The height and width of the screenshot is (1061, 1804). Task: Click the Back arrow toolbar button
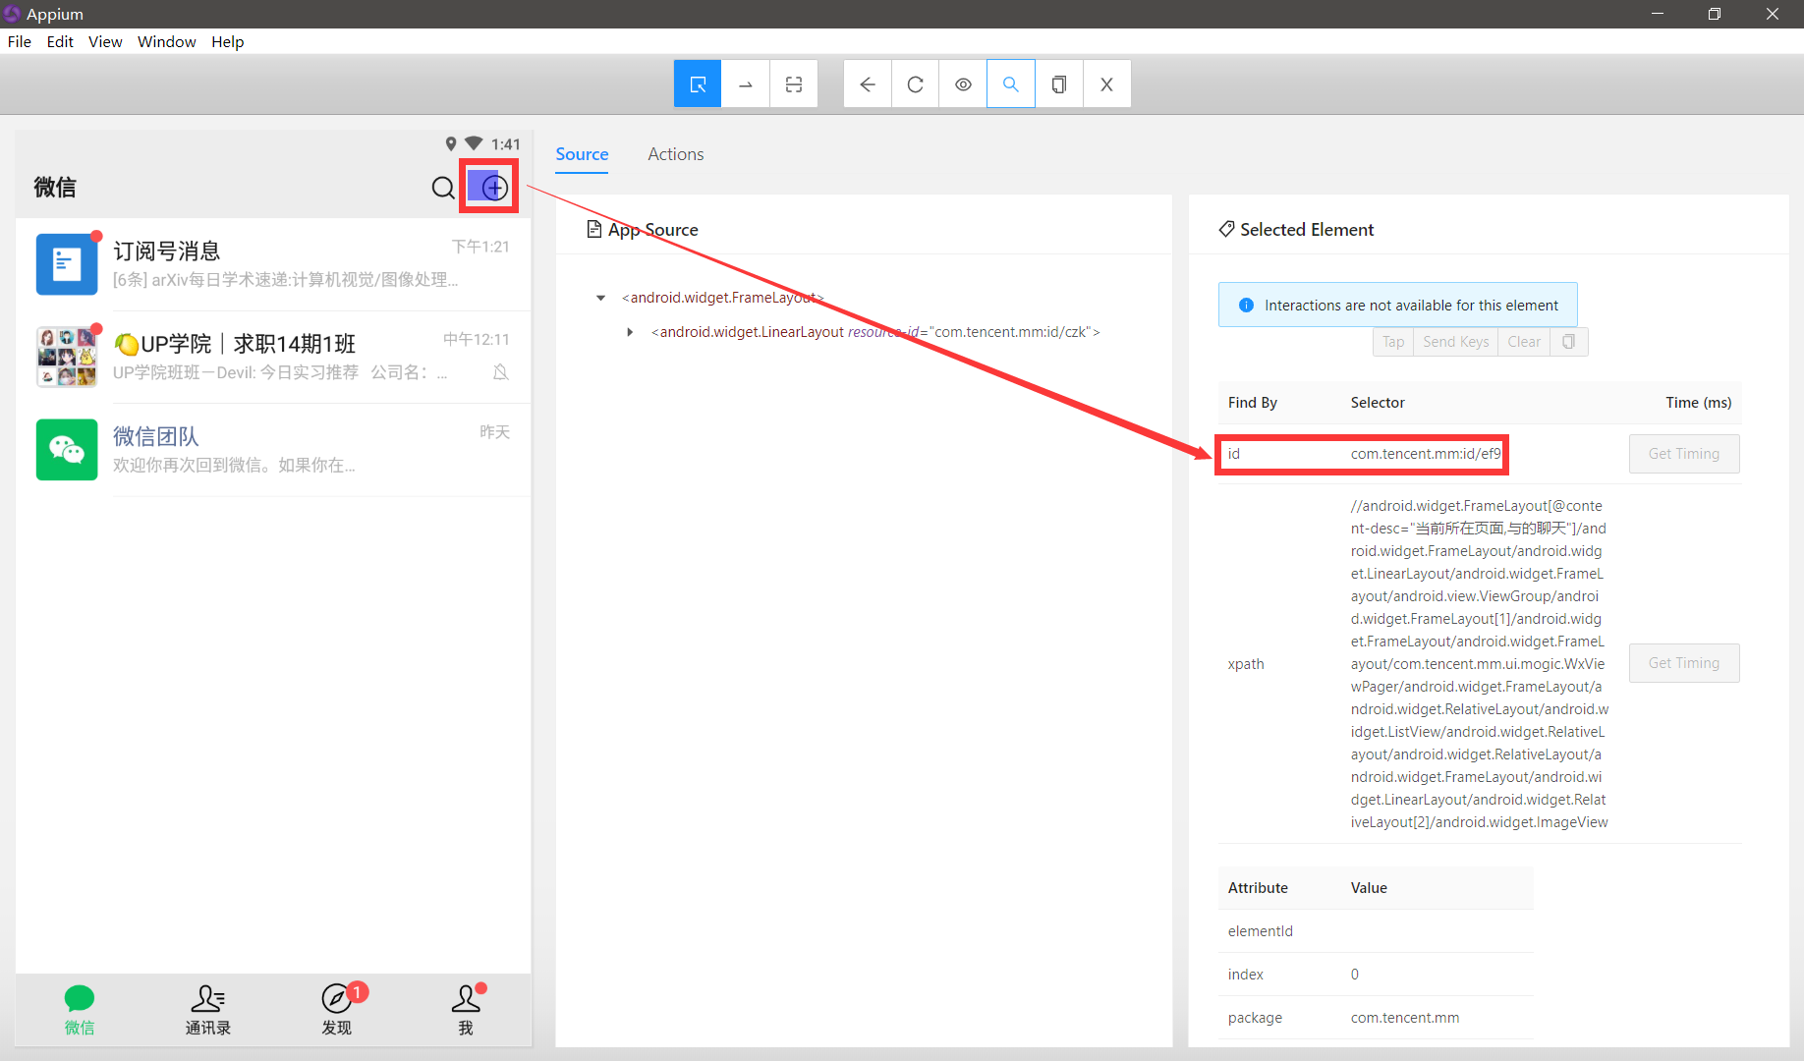pyautogui.click(x=868, y=84)
